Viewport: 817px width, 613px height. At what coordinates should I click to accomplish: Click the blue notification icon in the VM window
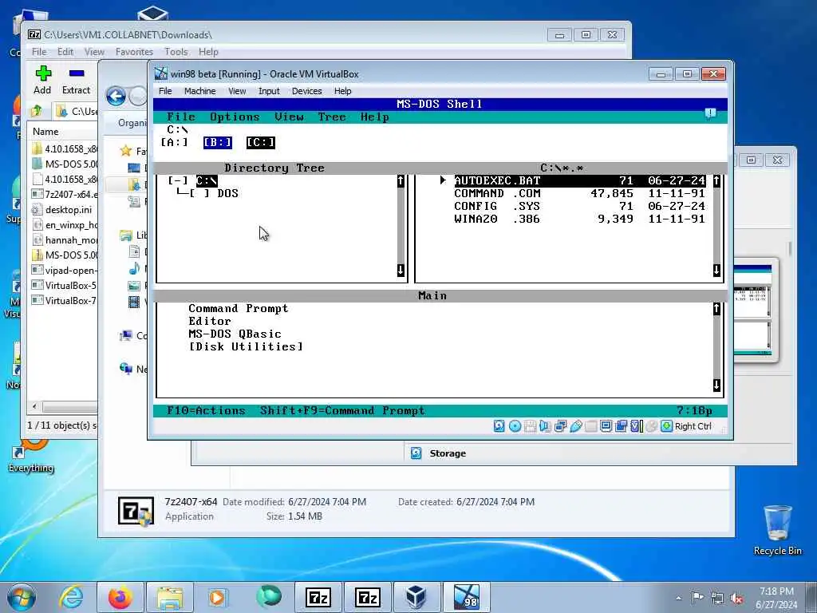pyautogui.click(x=710, y=113)
